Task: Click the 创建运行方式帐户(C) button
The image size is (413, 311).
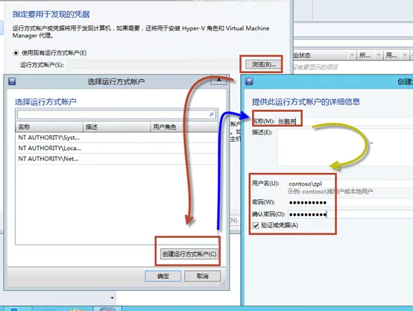Action: click(189, 254)
